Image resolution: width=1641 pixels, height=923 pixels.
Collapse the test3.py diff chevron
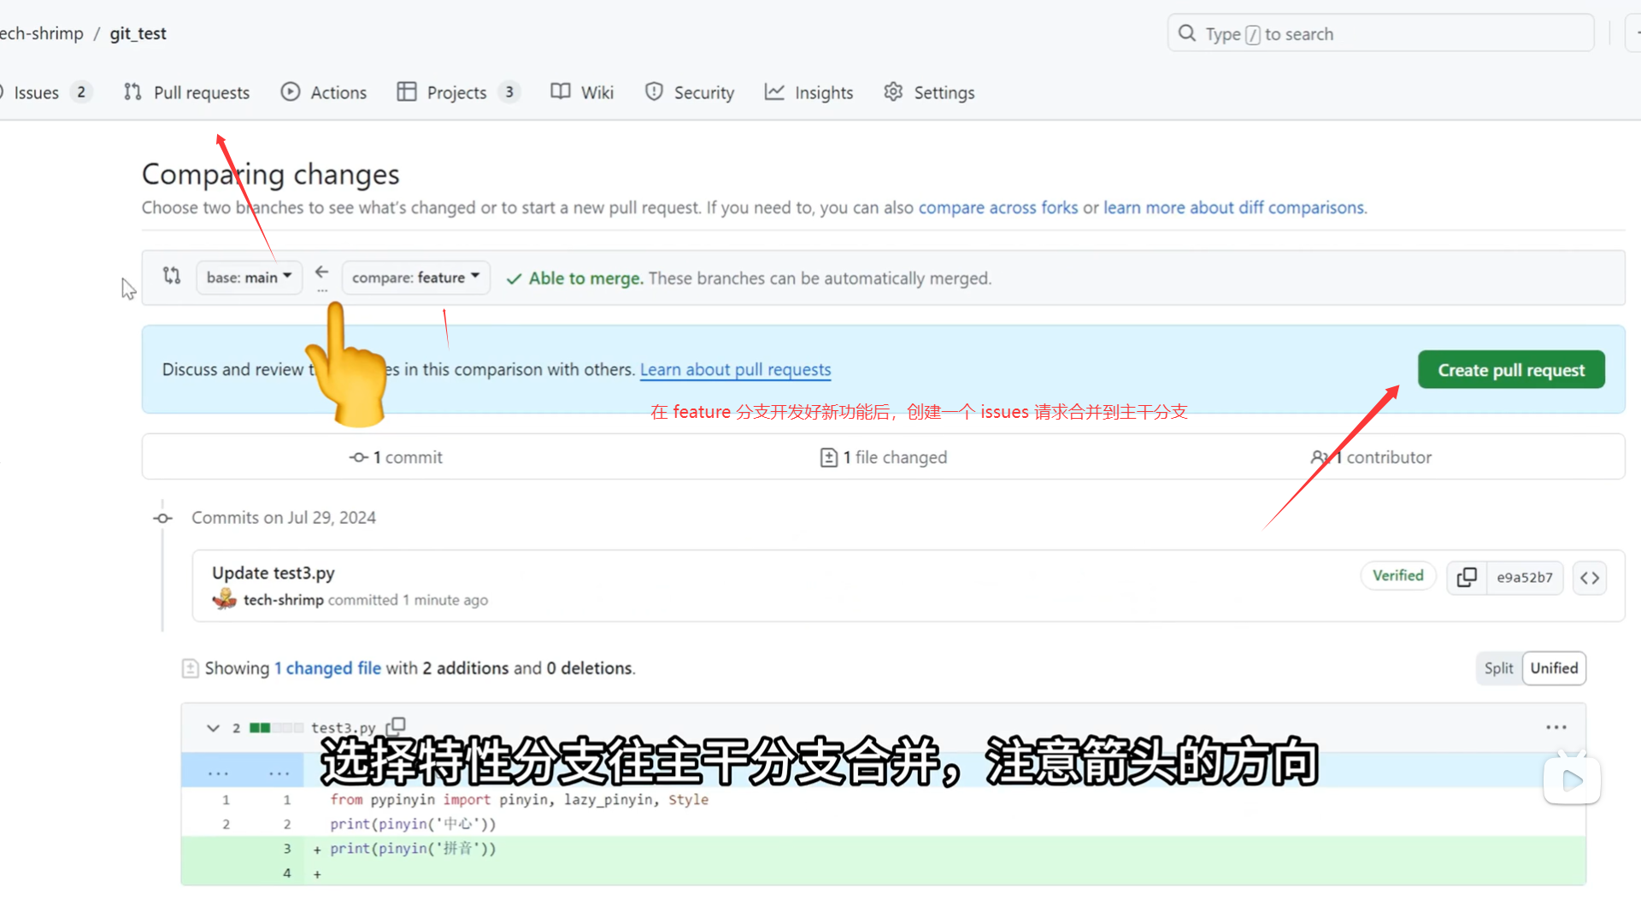click(x=213, y=728)
